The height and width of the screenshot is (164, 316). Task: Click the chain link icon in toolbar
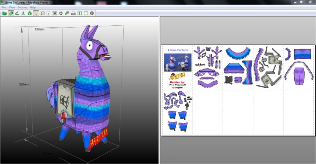coord(67,13)
